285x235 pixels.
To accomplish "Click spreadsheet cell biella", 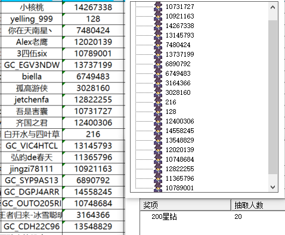I will click(32, 76).
